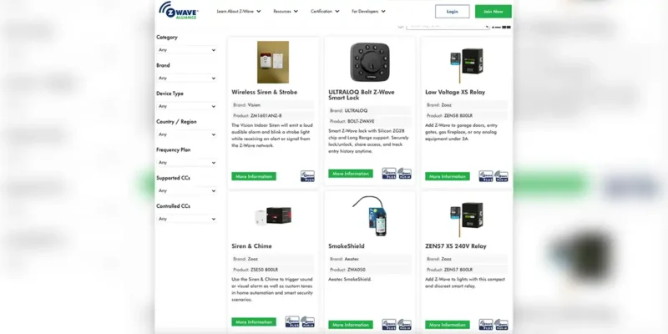This screenshot has height=334, width=668.
Task: Open the Resources menu
Action: click(286, 12)
